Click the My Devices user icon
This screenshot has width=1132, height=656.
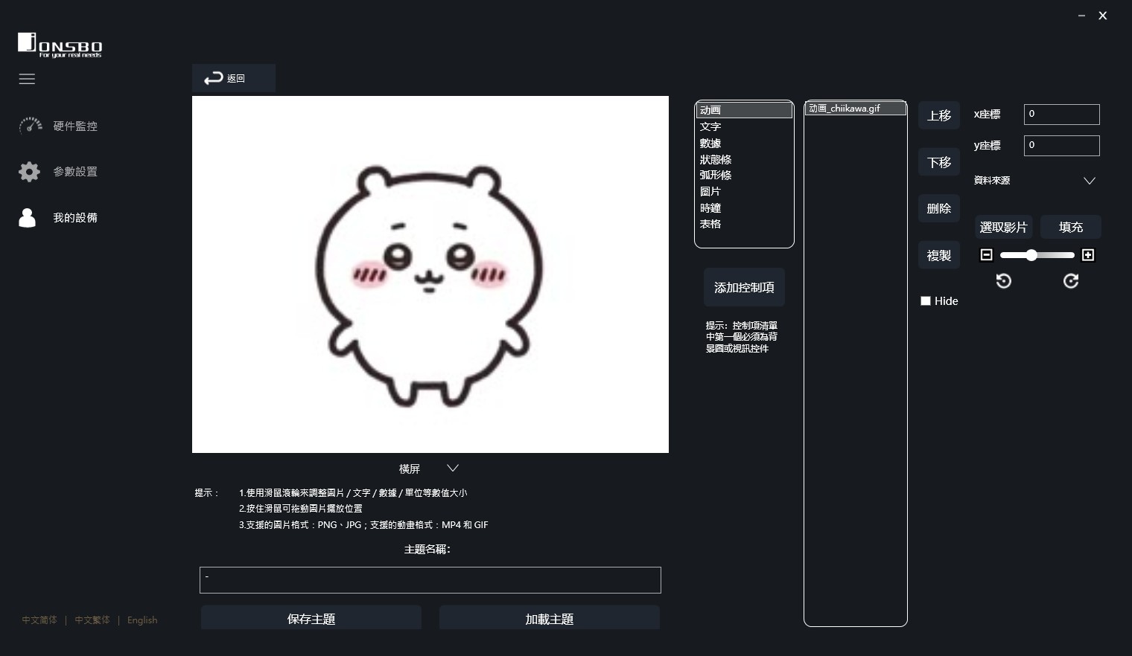pos(28,218)
